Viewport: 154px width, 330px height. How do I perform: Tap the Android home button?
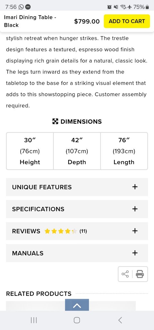(x=77, y=320)
